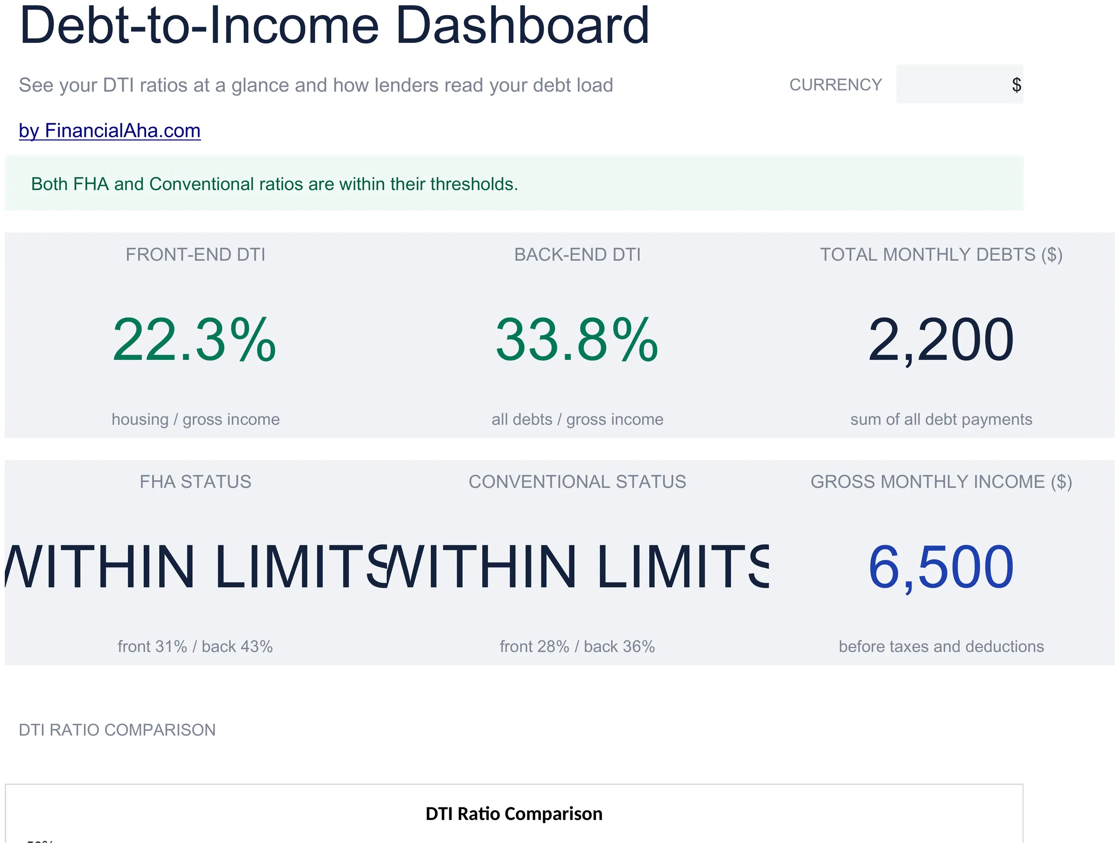The height and width of the screenshot is (848, 1120).
Task: Open the by FinancialAha.com link
Action: pyautogui.click(x=109, y=131)
